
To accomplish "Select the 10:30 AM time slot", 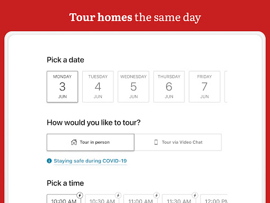I will (102, 199).
